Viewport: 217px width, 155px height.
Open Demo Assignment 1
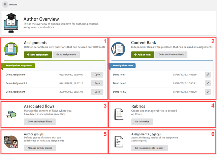[x=97, y=83]
